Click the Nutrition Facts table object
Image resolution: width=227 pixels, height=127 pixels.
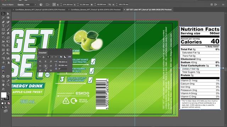point(200,68)
